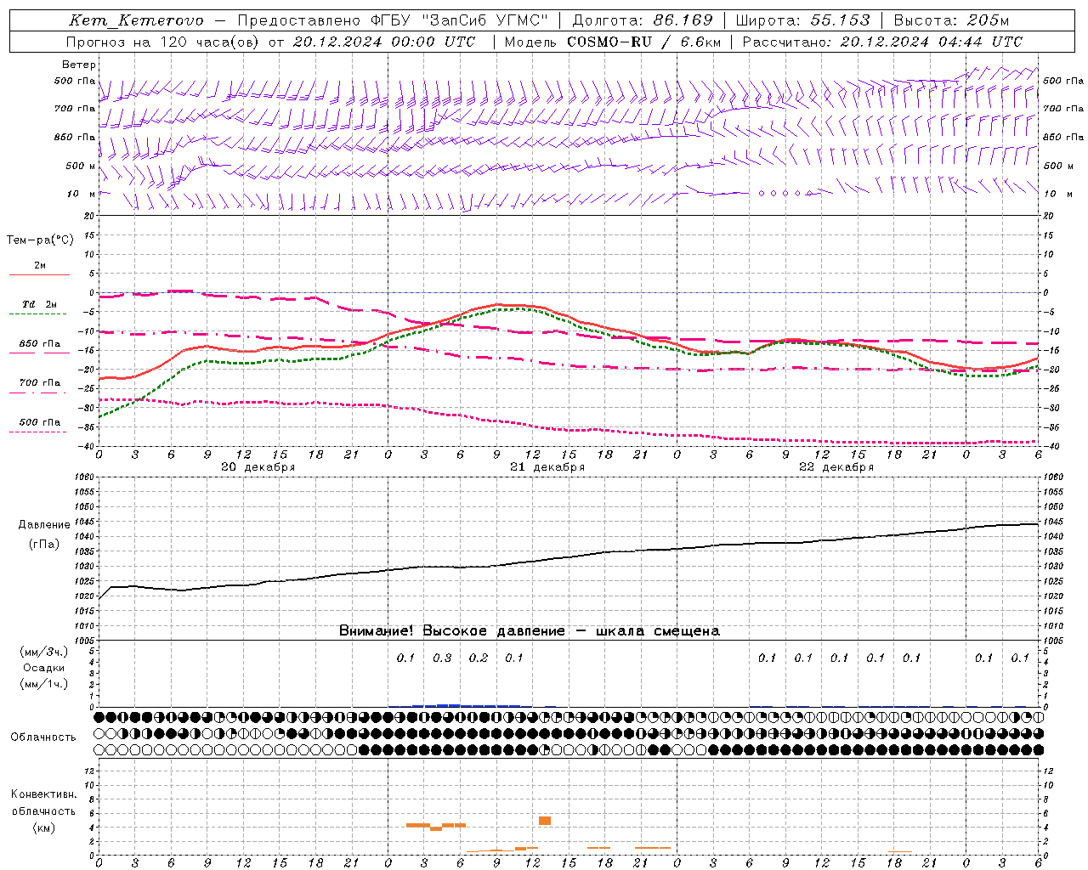This screenshot has width=1088, height=870.
Task: Select the Прогноз на 120 часа(ов) text
Action: tap(164, 42)
